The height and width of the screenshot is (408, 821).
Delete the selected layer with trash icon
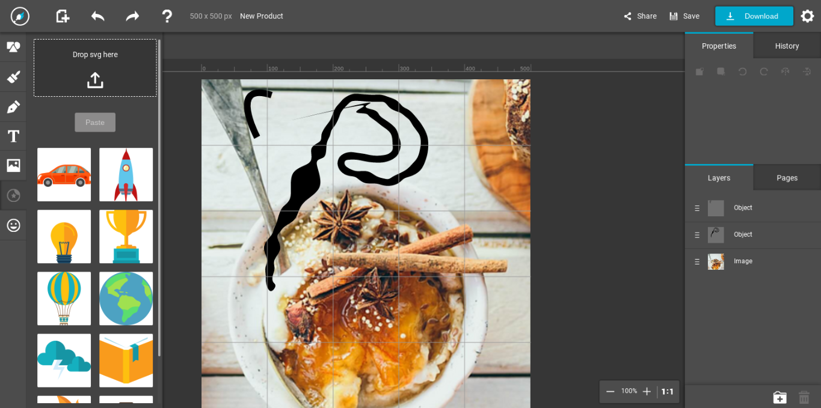click(x=804, y=397)
